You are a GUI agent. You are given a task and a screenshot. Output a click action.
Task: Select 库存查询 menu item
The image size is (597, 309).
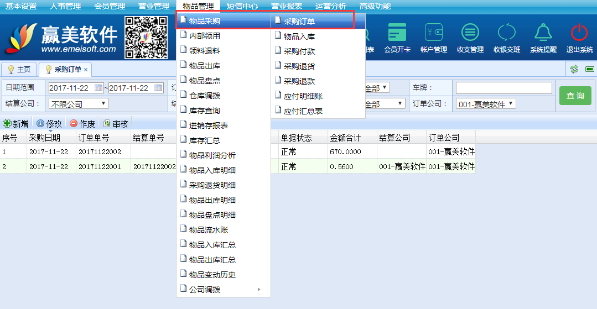click(224, 111)
